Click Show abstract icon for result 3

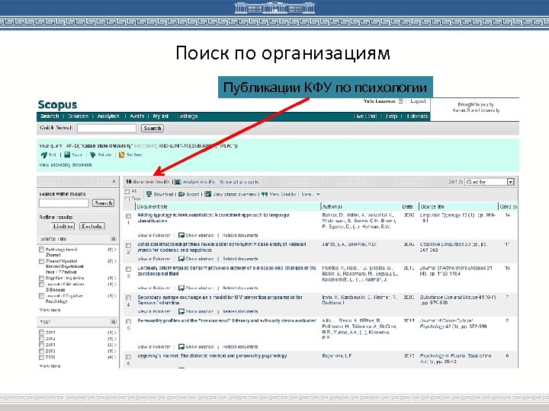(181, 288)
